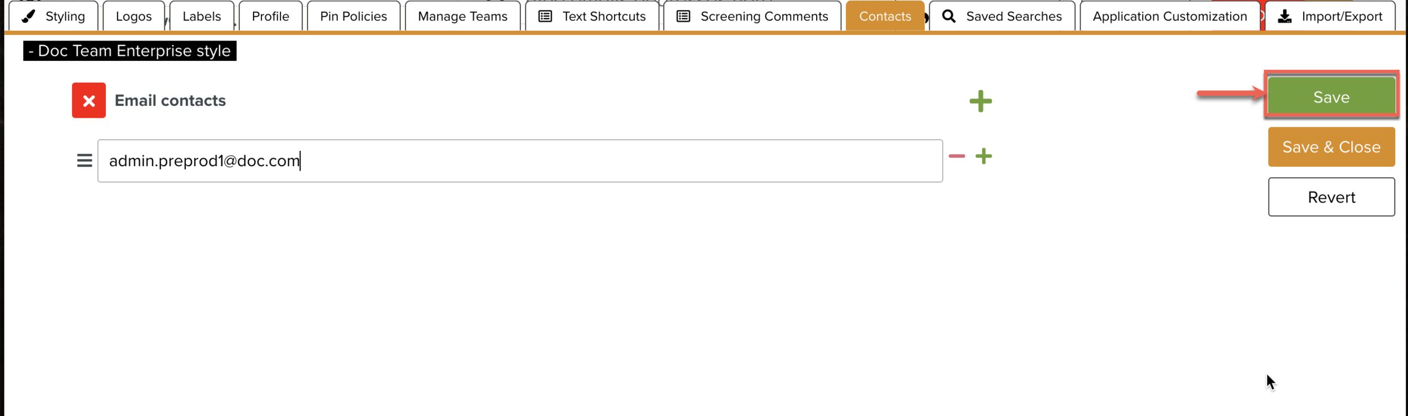Go to the Logos tab
Viewport: 1408px width, 416px height.
(x=133, y=16)
